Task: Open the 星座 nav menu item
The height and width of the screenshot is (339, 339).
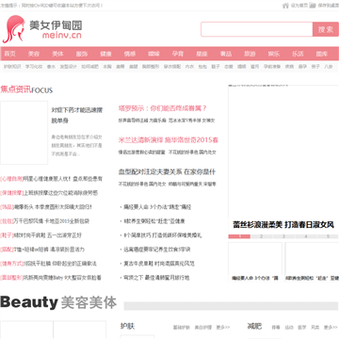Action: pos(202,54)
